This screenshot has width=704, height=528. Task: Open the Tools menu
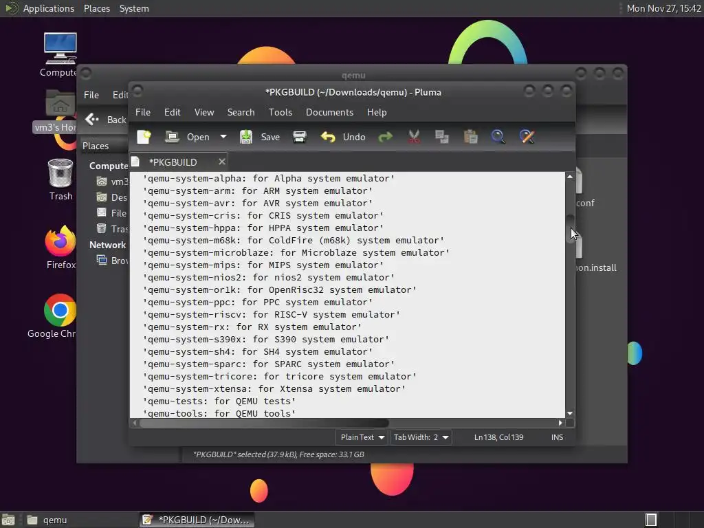click(x=280, y=112)
